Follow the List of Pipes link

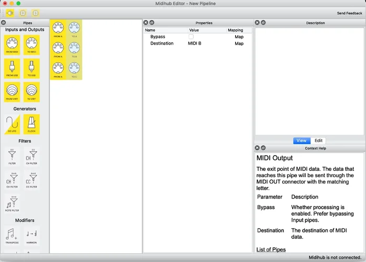[x=271, y=249]
